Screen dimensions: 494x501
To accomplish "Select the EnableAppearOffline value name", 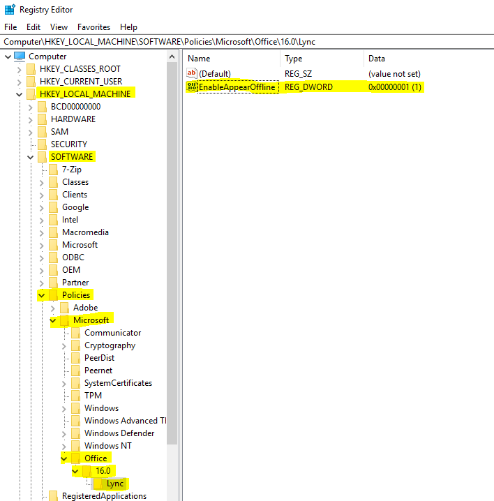I will [237, 87].
